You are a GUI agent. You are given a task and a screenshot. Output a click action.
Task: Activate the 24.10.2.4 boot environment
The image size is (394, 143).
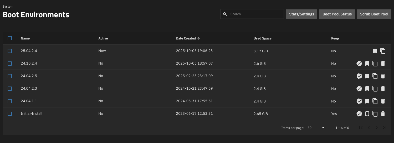tap(359, 64)
